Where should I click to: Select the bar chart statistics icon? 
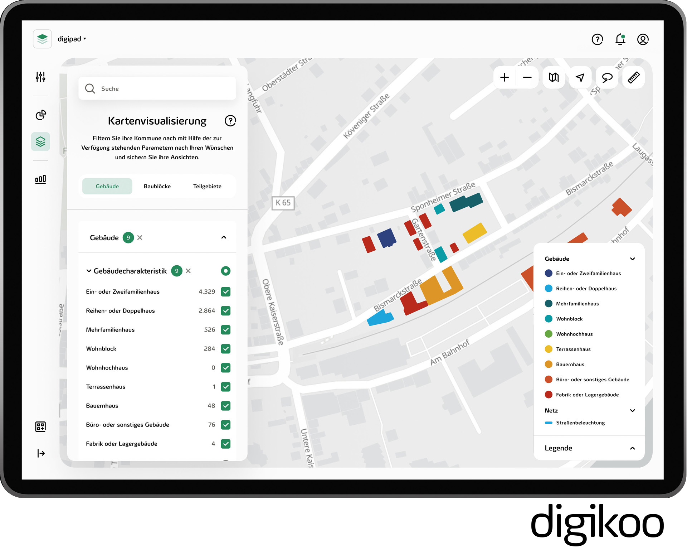coord(40,179)
